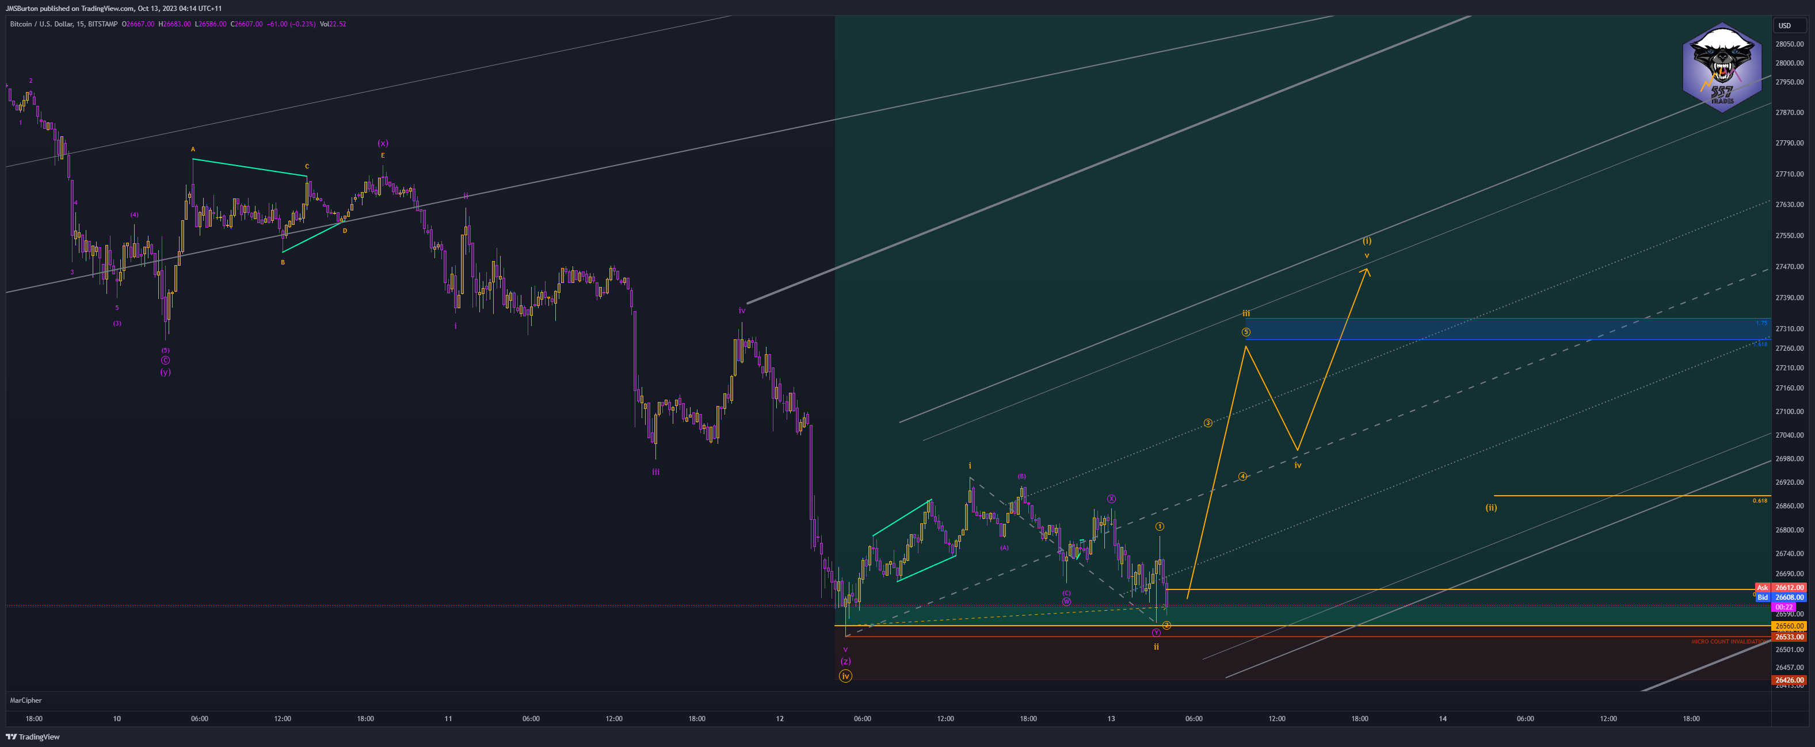The height and width of the screenshot is (747, 1815).
Task: Click the 27870.00 price axis value
Action: click(x=1790, y=112)
